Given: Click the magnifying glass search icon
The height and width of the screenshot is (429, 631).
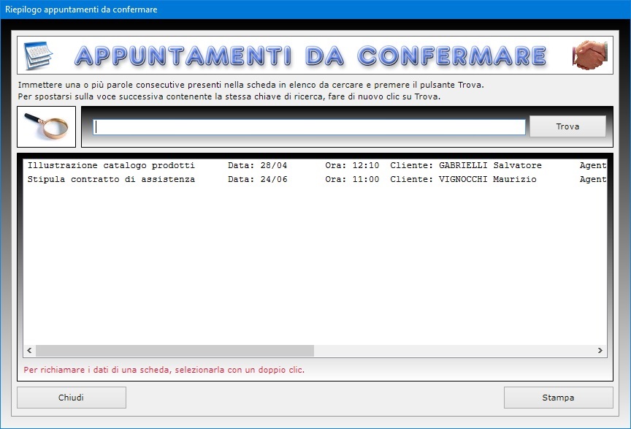Looking at the screenshot, I should click(x=46, y=126).
